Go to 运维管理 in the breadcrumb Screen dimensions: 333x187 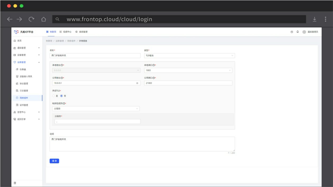[60, 41]
